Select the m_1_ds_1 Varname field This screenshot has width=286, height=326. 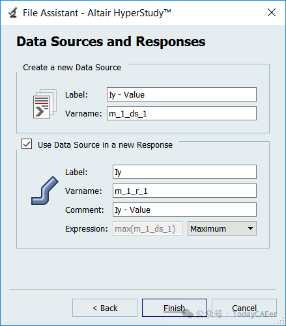tap(182, 113)
